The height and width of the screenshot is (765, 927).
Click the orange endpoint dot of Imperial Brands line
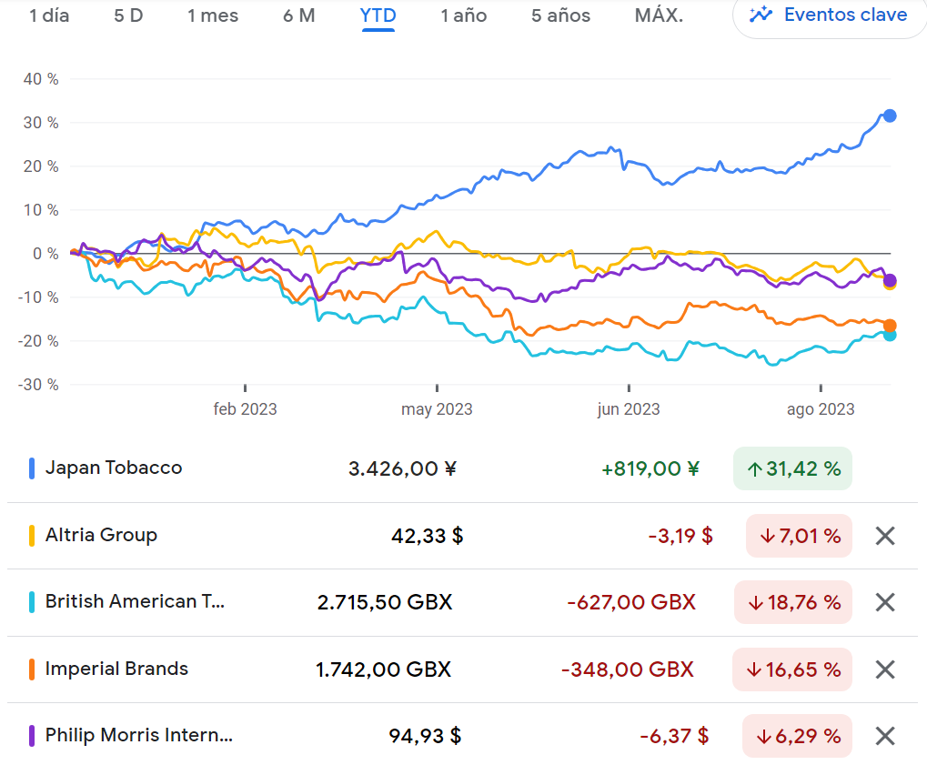coord(889,326)
